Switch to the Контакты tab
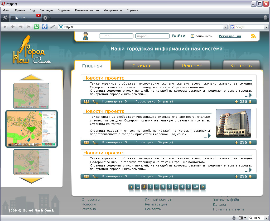The width and height of the screenshot is (270, 221). pyautogui.click(x=242, y=65)
